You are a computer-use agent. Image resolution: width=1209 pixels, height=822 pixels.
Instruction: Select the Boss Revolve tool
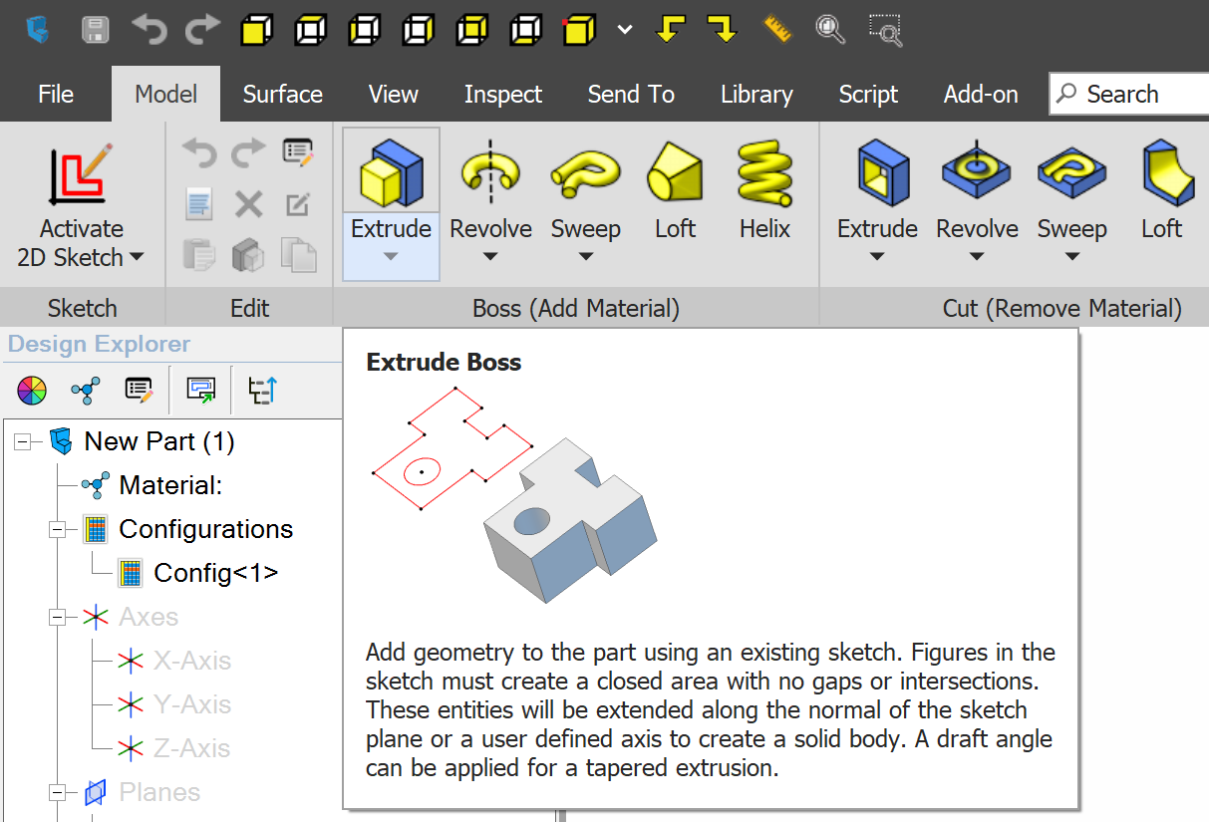(x=490, y=185)
